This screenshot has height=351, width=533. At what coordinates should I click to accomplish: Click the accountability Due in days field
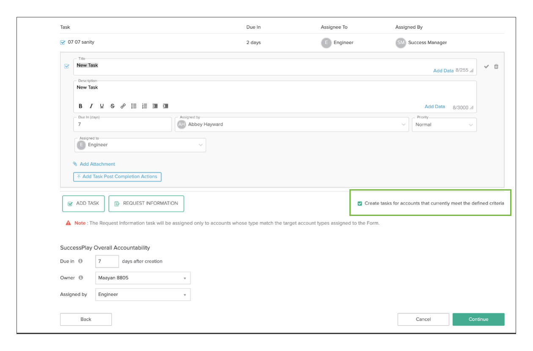(x=107, y=261)
